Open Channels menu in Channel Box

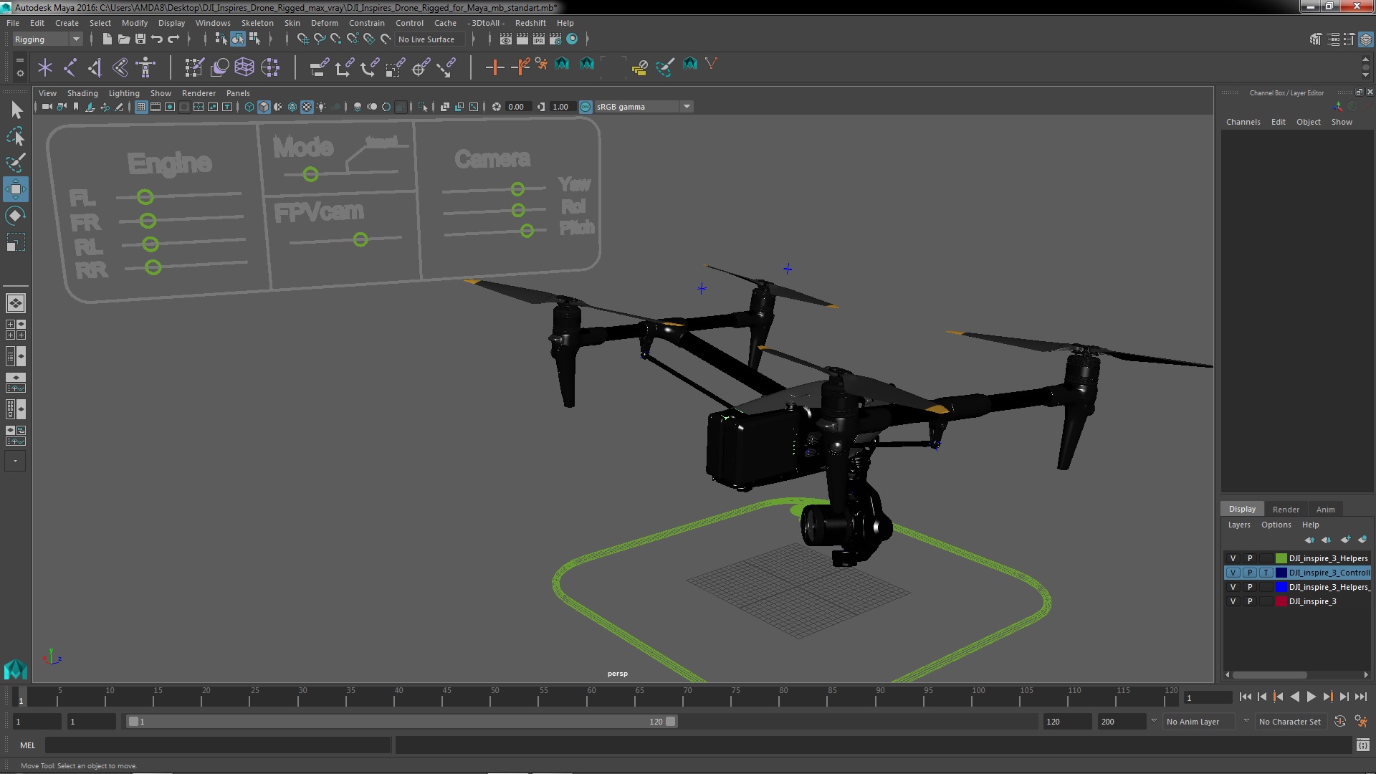click(1243, 122)
